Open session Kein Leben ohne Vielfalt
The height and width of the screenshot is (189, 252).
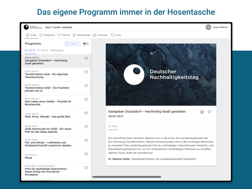coord(56,102)
